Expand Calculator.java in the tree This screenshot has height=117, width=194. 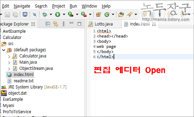tap(9, 56)
